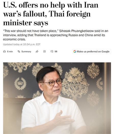The height and width of the screenshot is (134, 115).
Task: Open comments via speech bubble icon
Action: click(x=52, y=51)
